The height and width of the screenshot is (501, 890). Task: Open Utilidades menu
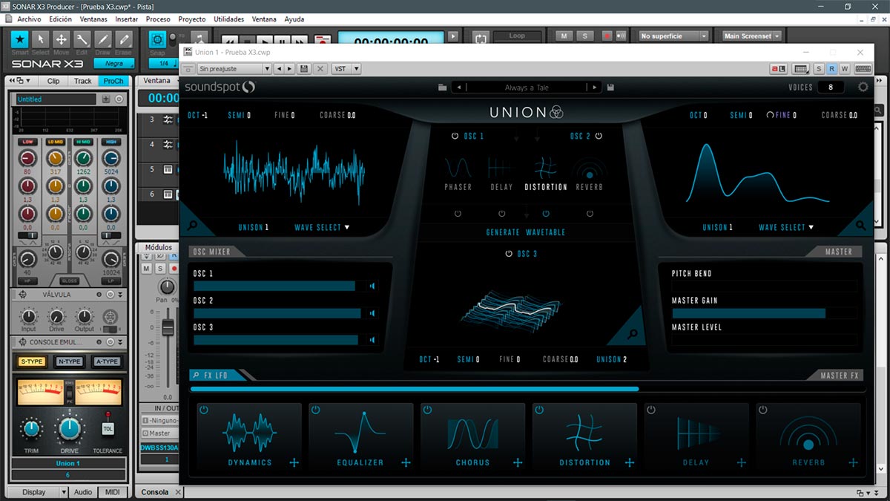click(x=228, y=19)
